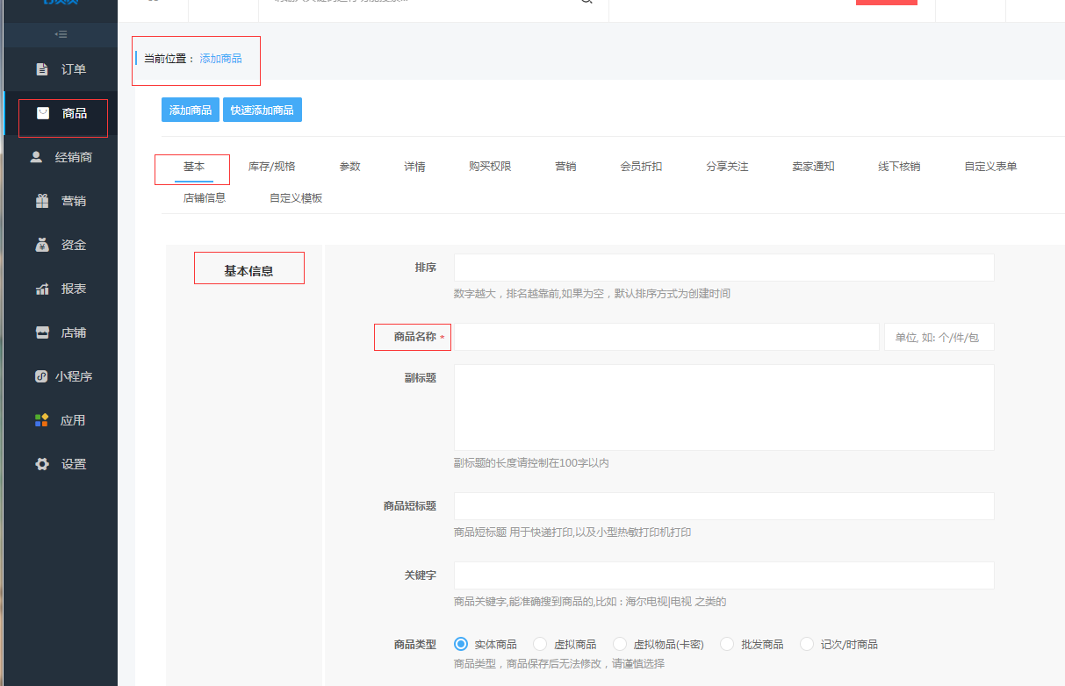
Task: Click the 当前位置 breadcrumb label
Action: tap(169, 59)
